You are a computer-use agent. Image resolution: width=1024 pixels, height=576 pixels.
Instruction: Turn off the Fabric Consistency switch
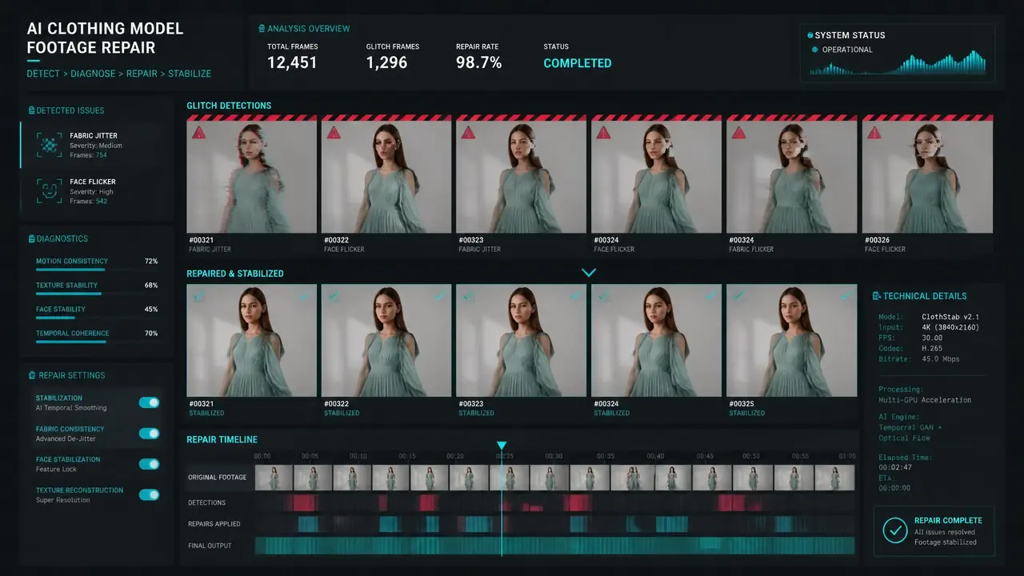pyautogui.click(x=149, y=434)
